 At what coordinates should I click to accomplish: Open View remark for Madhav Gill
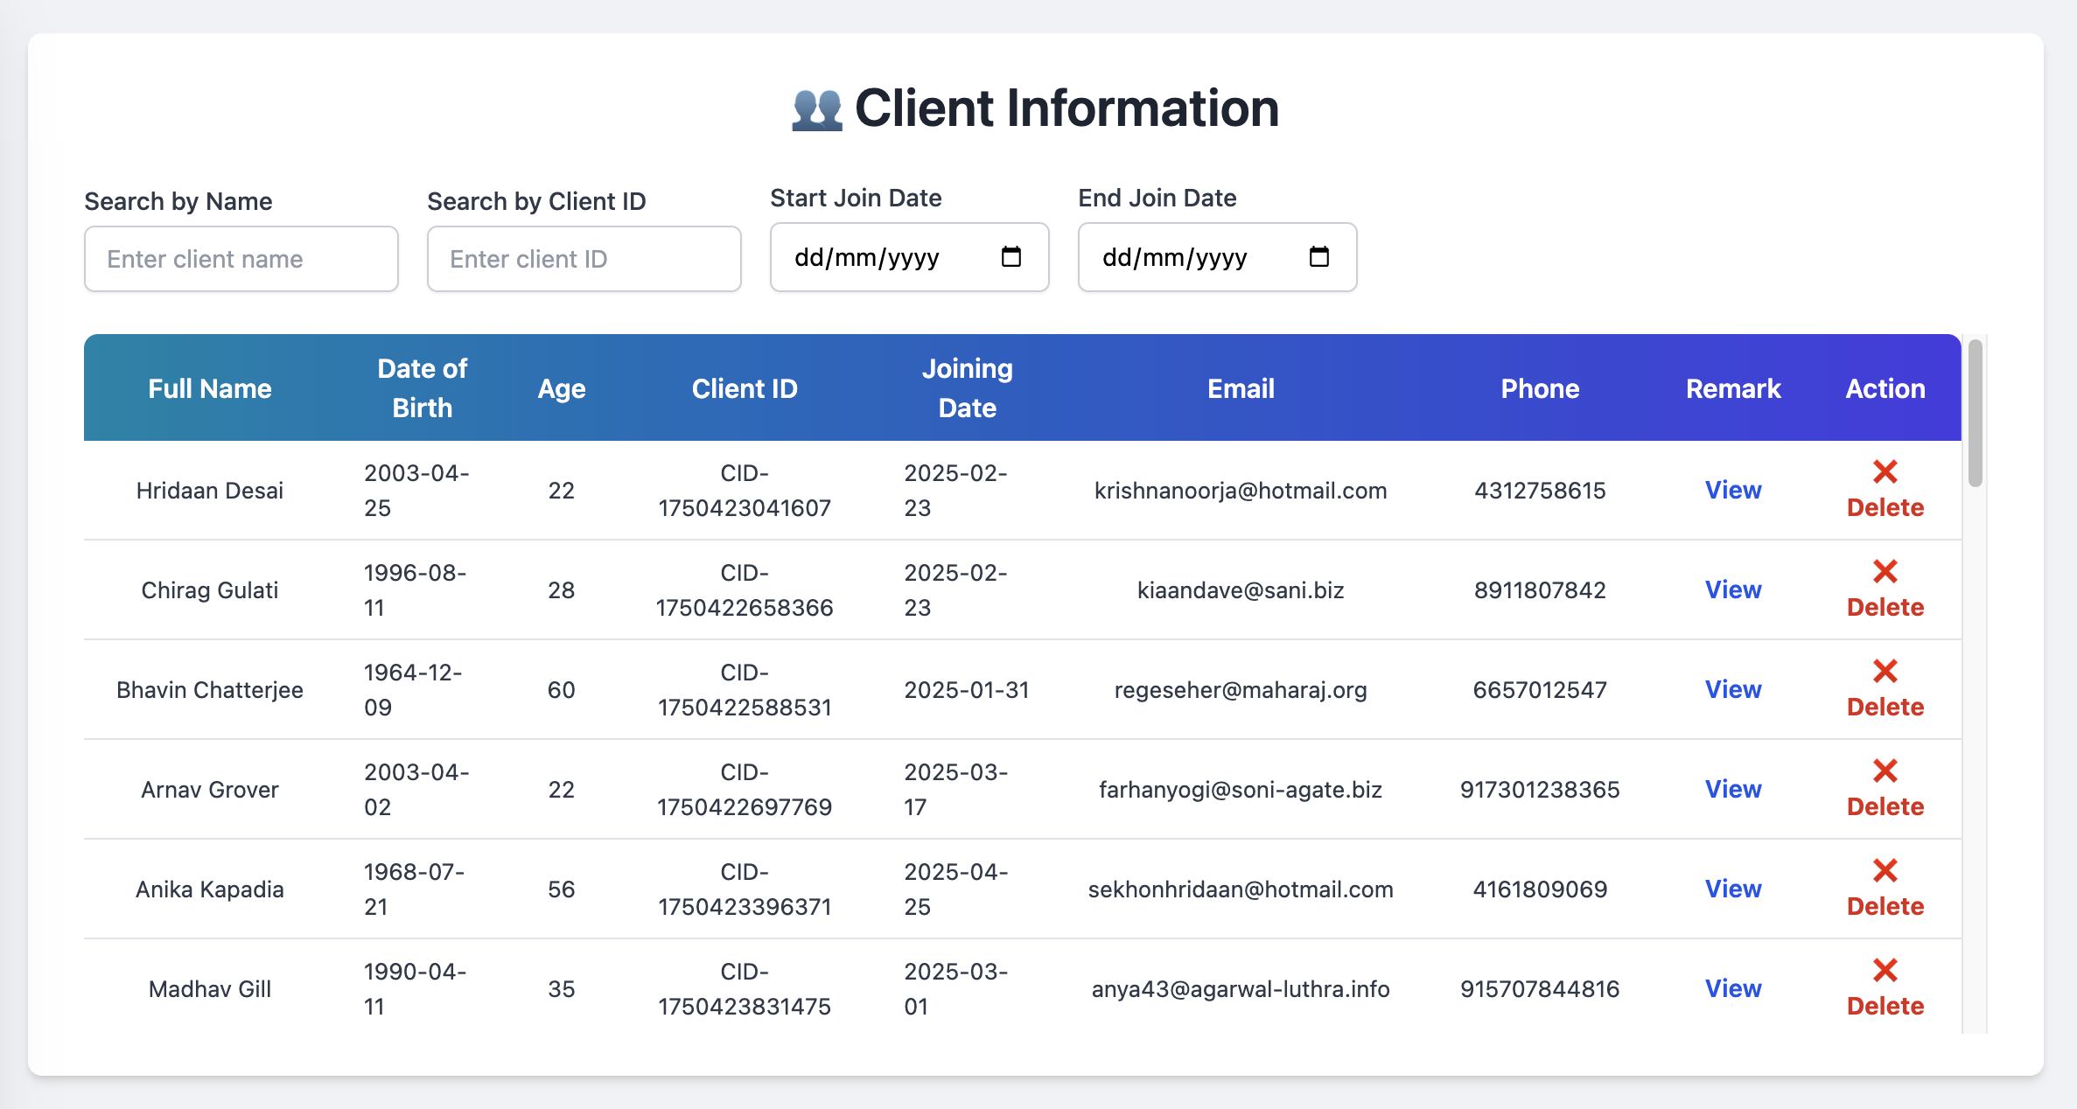click(x=1733, y=987)
